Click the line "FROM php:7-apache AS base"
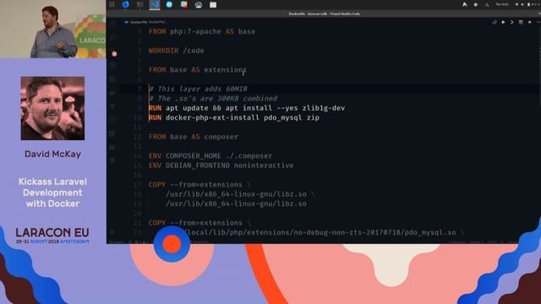Image resolution: width=541 pixels, height=304 pixels. tap(202, 31)
